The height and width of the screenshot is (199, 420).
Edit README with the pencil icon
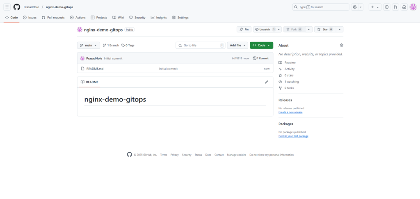[266, 82]
